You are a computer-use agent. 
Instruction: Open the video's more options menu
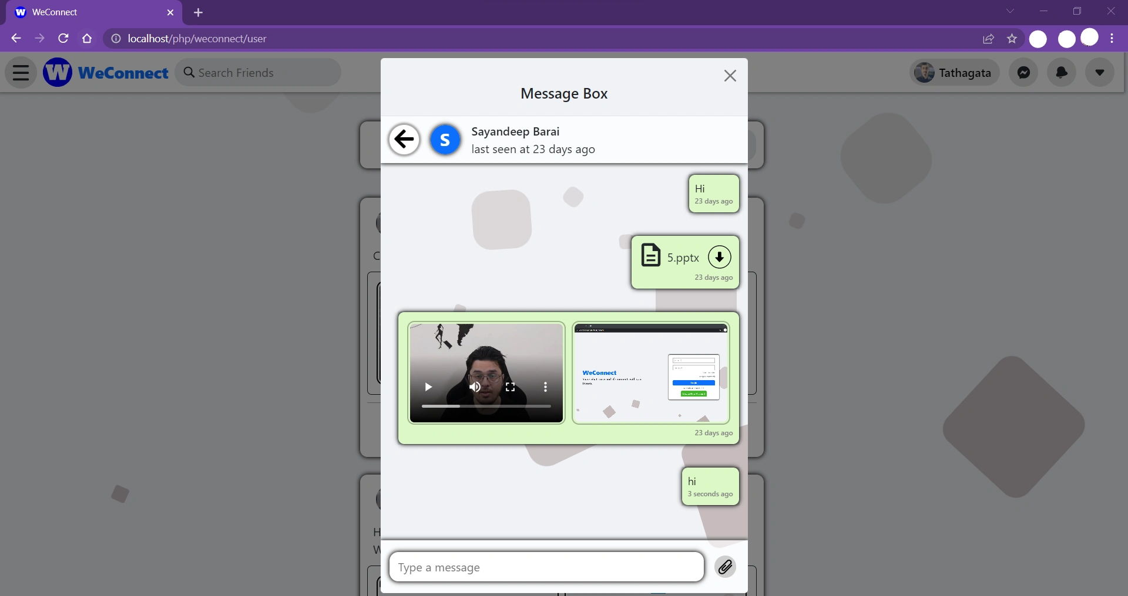(x=545, y=387)
